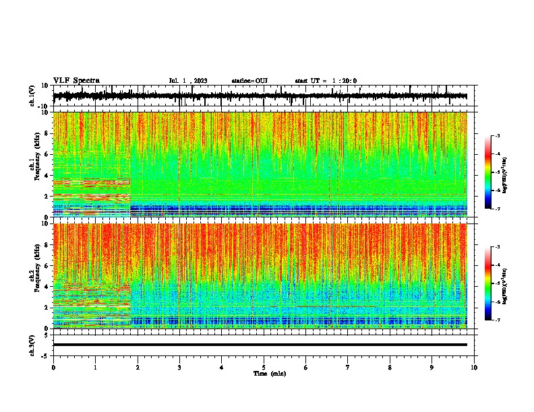Click the ch.1 spectrogram panel
Screen dimensions: 534x412
[260, 164]
